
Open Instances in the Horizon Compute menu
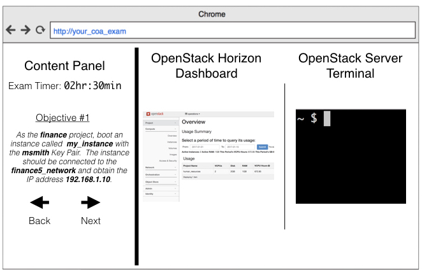172,142
